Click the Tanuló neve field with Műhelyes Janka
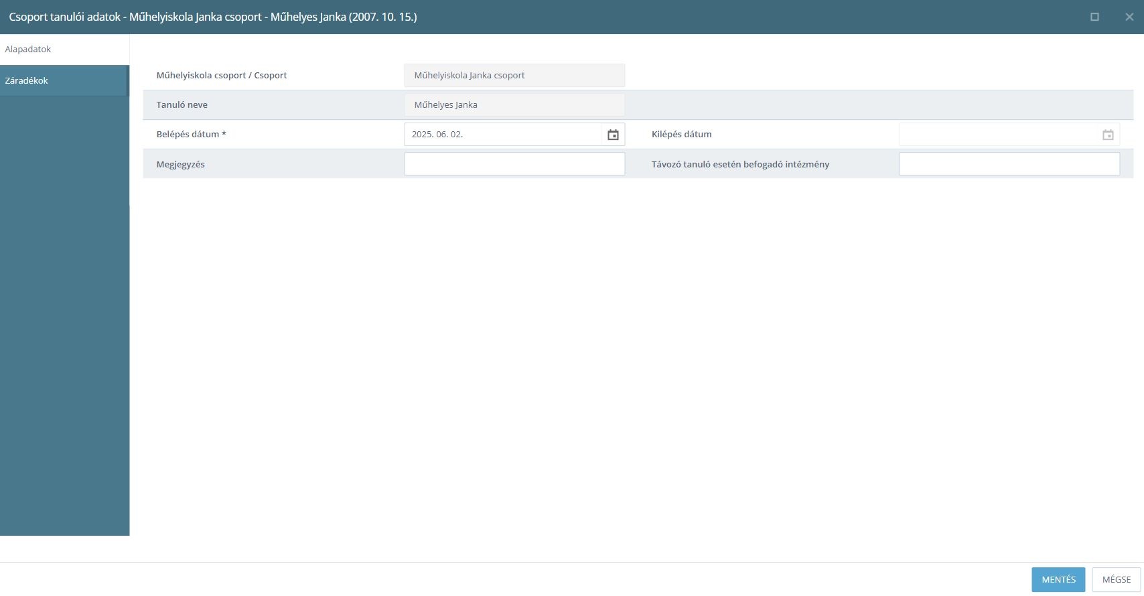Viewport: 1144px width, 596px height. tap(514, 104)
